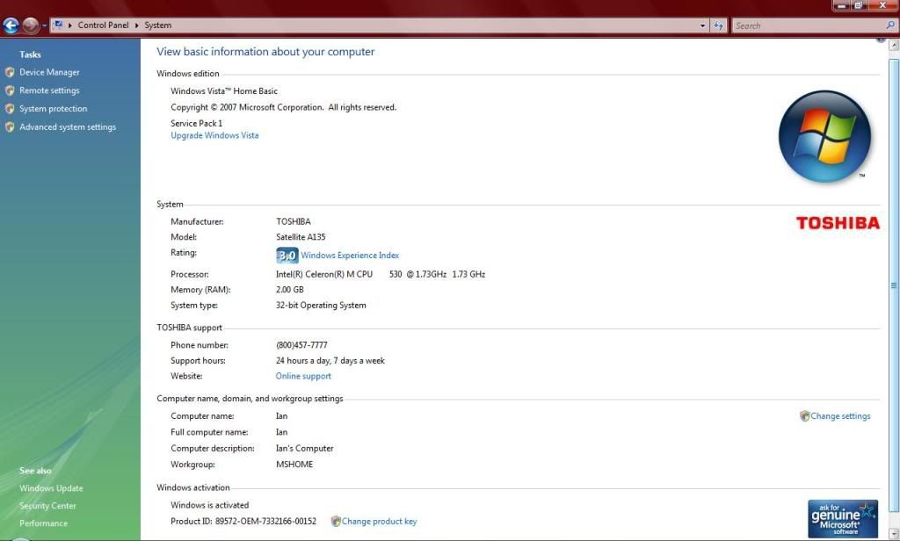Open the recent pages dropdown arrow
900x541 pixels.
(x=44, y=25)
